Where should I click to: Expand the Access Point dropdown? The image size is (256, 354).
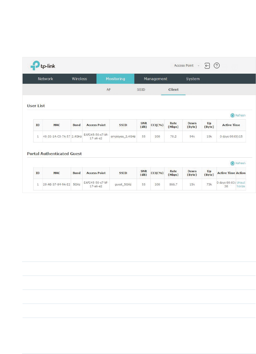(187, 66)
